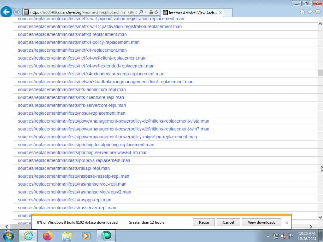
Task: Open rasppp-repl.man link
Action: [x=64, y=200]
